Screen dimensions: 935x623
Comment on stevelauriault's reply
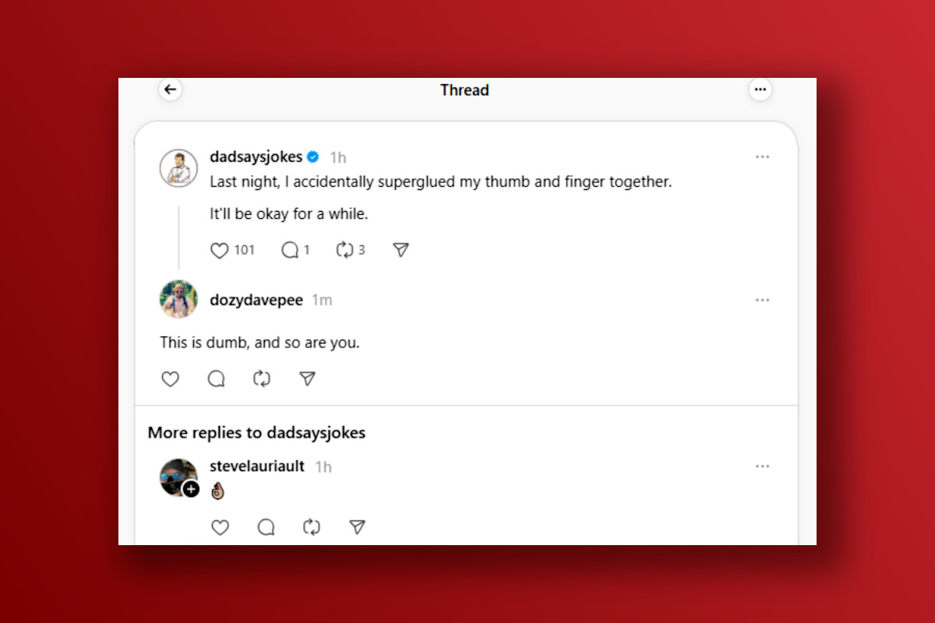tap(265, 527)
